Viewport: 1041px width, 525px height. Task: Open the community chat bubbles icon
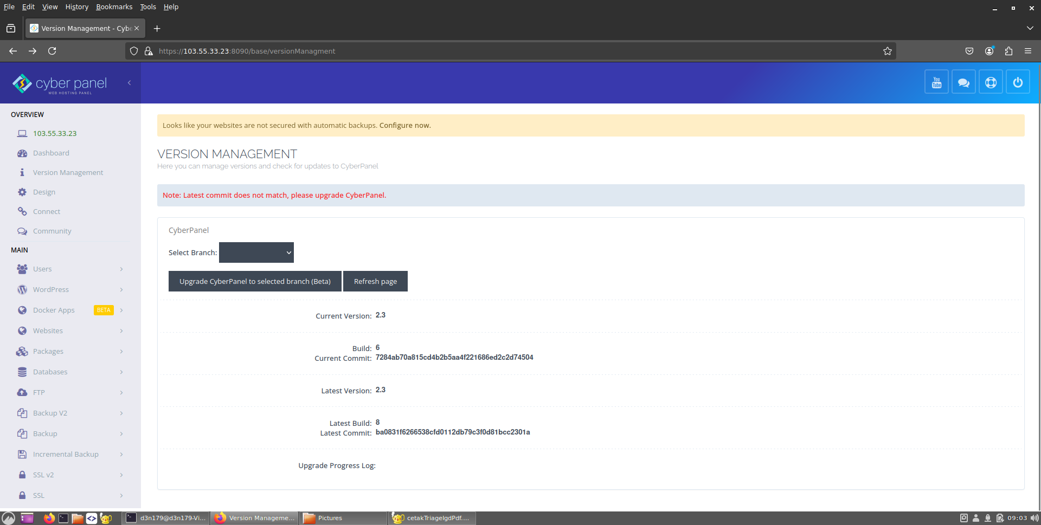963,82
